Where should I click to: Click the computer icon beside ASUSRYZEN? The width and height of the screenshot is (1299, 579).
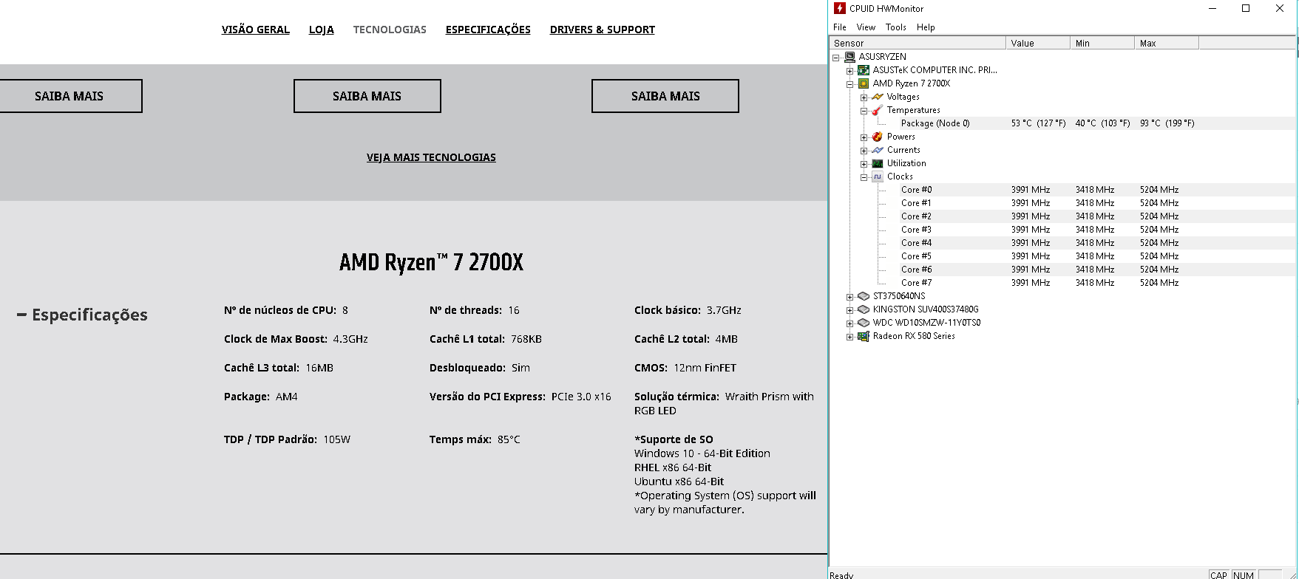[x=849, y=57]
